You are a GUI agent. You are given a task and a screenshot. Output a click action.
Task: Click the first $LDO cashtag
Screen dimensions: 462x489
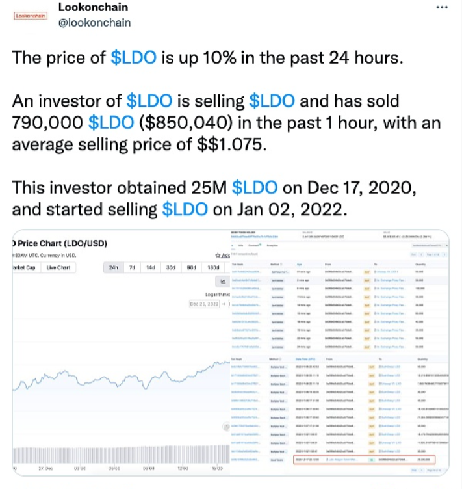click(x=134, y=57)
